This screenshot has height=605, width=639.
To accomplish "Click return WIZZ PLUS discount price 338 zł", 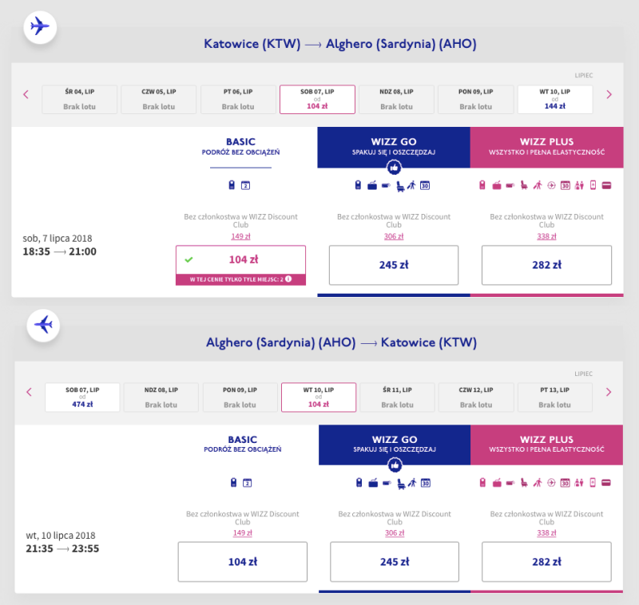I will pyautogui.click(x=547, y=533).
